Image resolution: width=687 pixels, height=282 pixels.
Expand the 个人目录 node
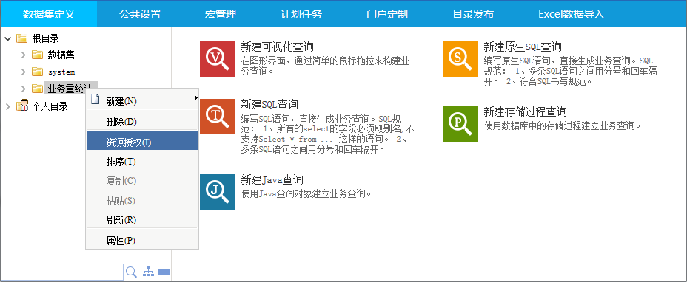(8, 106)
